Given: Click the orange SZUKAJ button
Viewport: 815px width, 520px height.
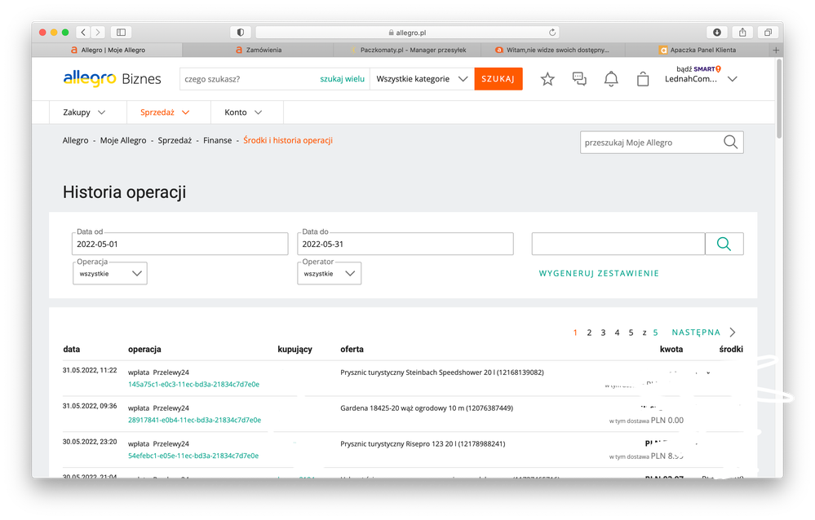Looking at the screenshot, I should point(498,79).
